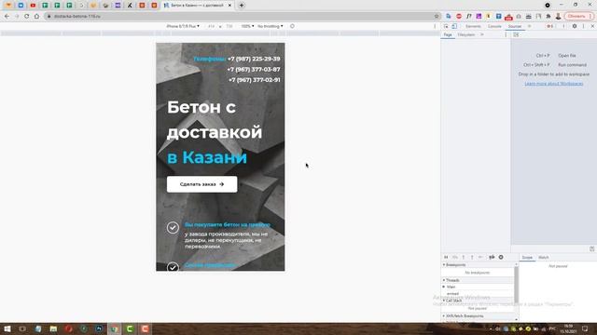The width and height of the screenshot is (597, 335).
Task: Collapse the Threads section
Action: tap(478, 280)
